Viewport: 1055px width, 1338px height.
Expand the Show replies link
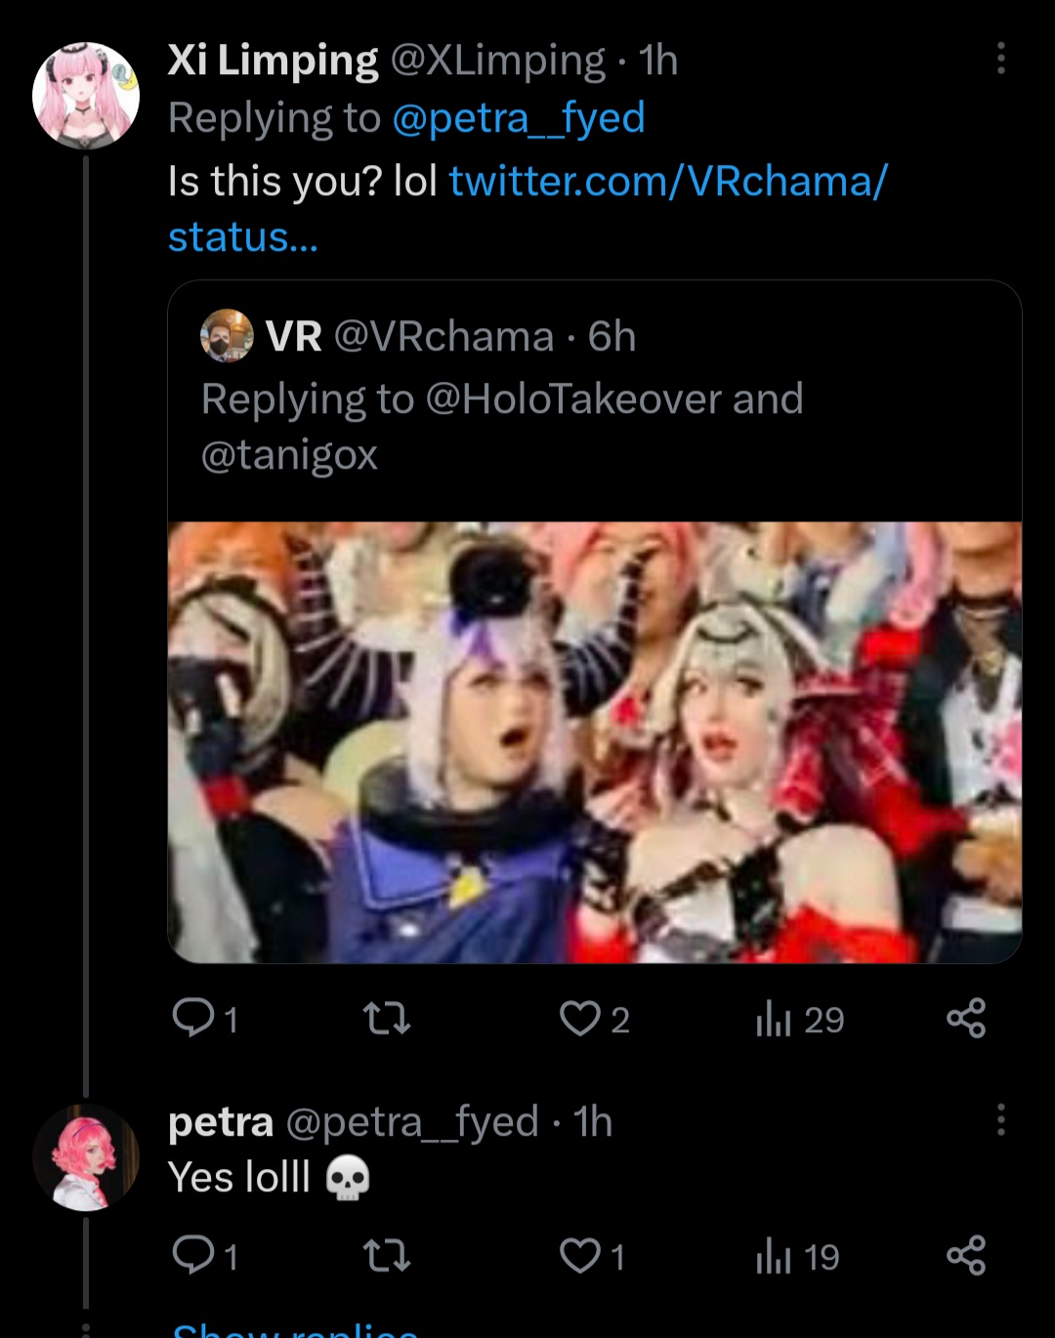295,1328
